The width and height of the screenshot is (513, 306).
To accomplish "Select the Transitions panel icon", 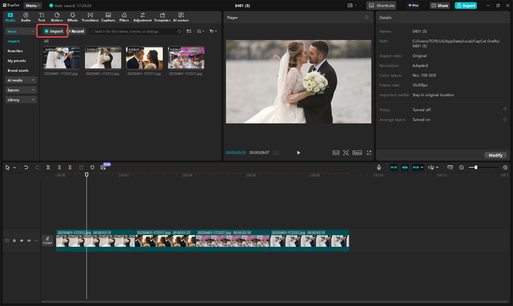I will coord(90,17).
